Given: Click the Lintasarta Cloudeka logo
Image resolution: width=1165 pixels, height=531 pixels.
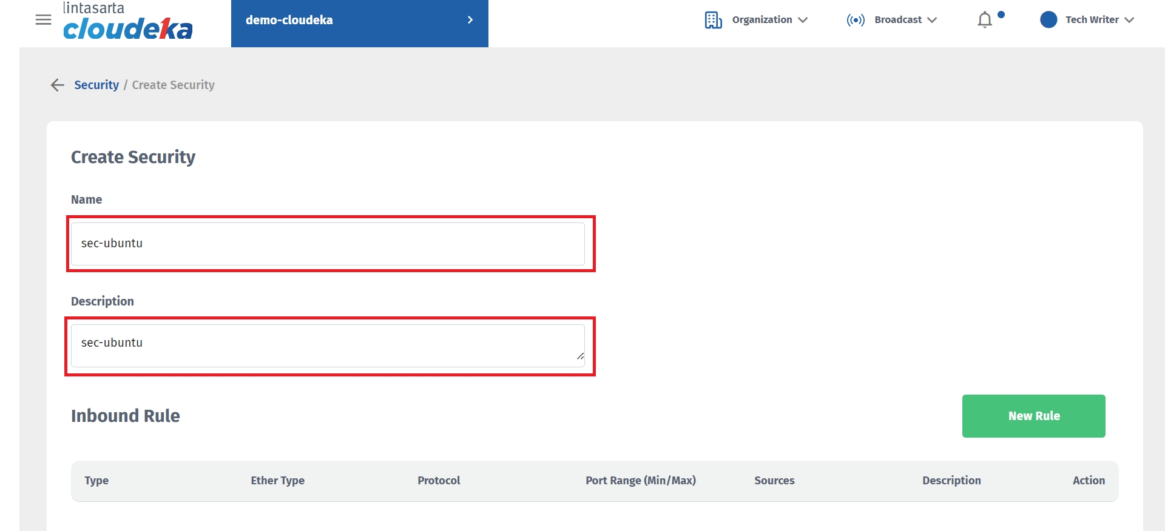Looking at the screenshot, I should pos(127,22).
